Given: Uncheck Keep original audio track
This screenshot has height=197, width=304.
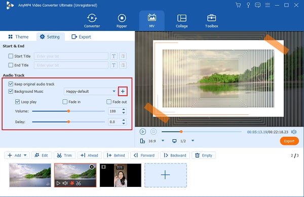Looking at the screenshot, I should click(11, 84).
